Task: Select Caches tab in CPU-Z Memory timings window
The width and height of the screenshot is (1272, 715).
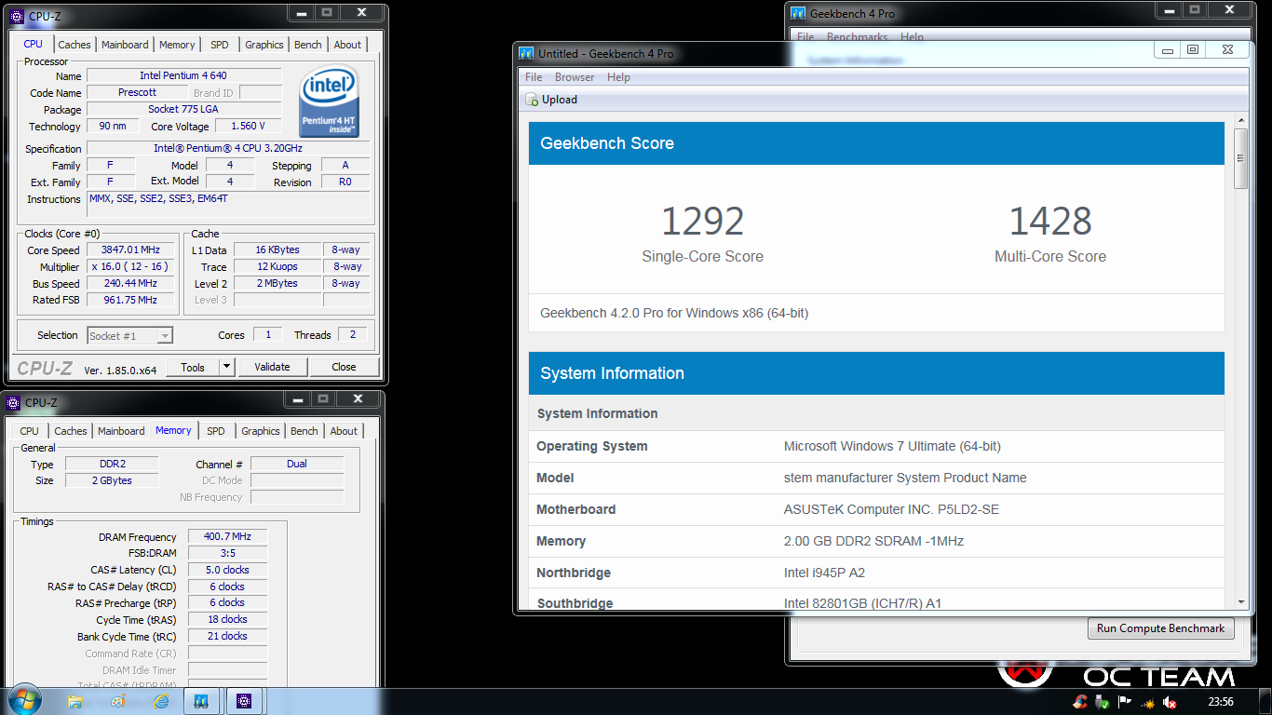Action: pos(71,431)
